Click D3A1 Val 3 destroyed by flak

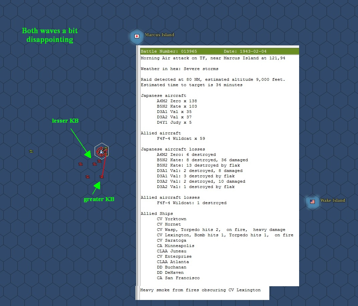pyautogui.click(x=196, y=176)
